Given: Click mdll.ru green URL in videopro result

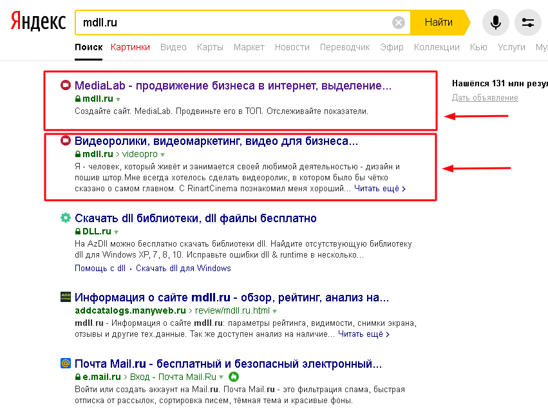Looking at the screenshot, I should (98, 154).
